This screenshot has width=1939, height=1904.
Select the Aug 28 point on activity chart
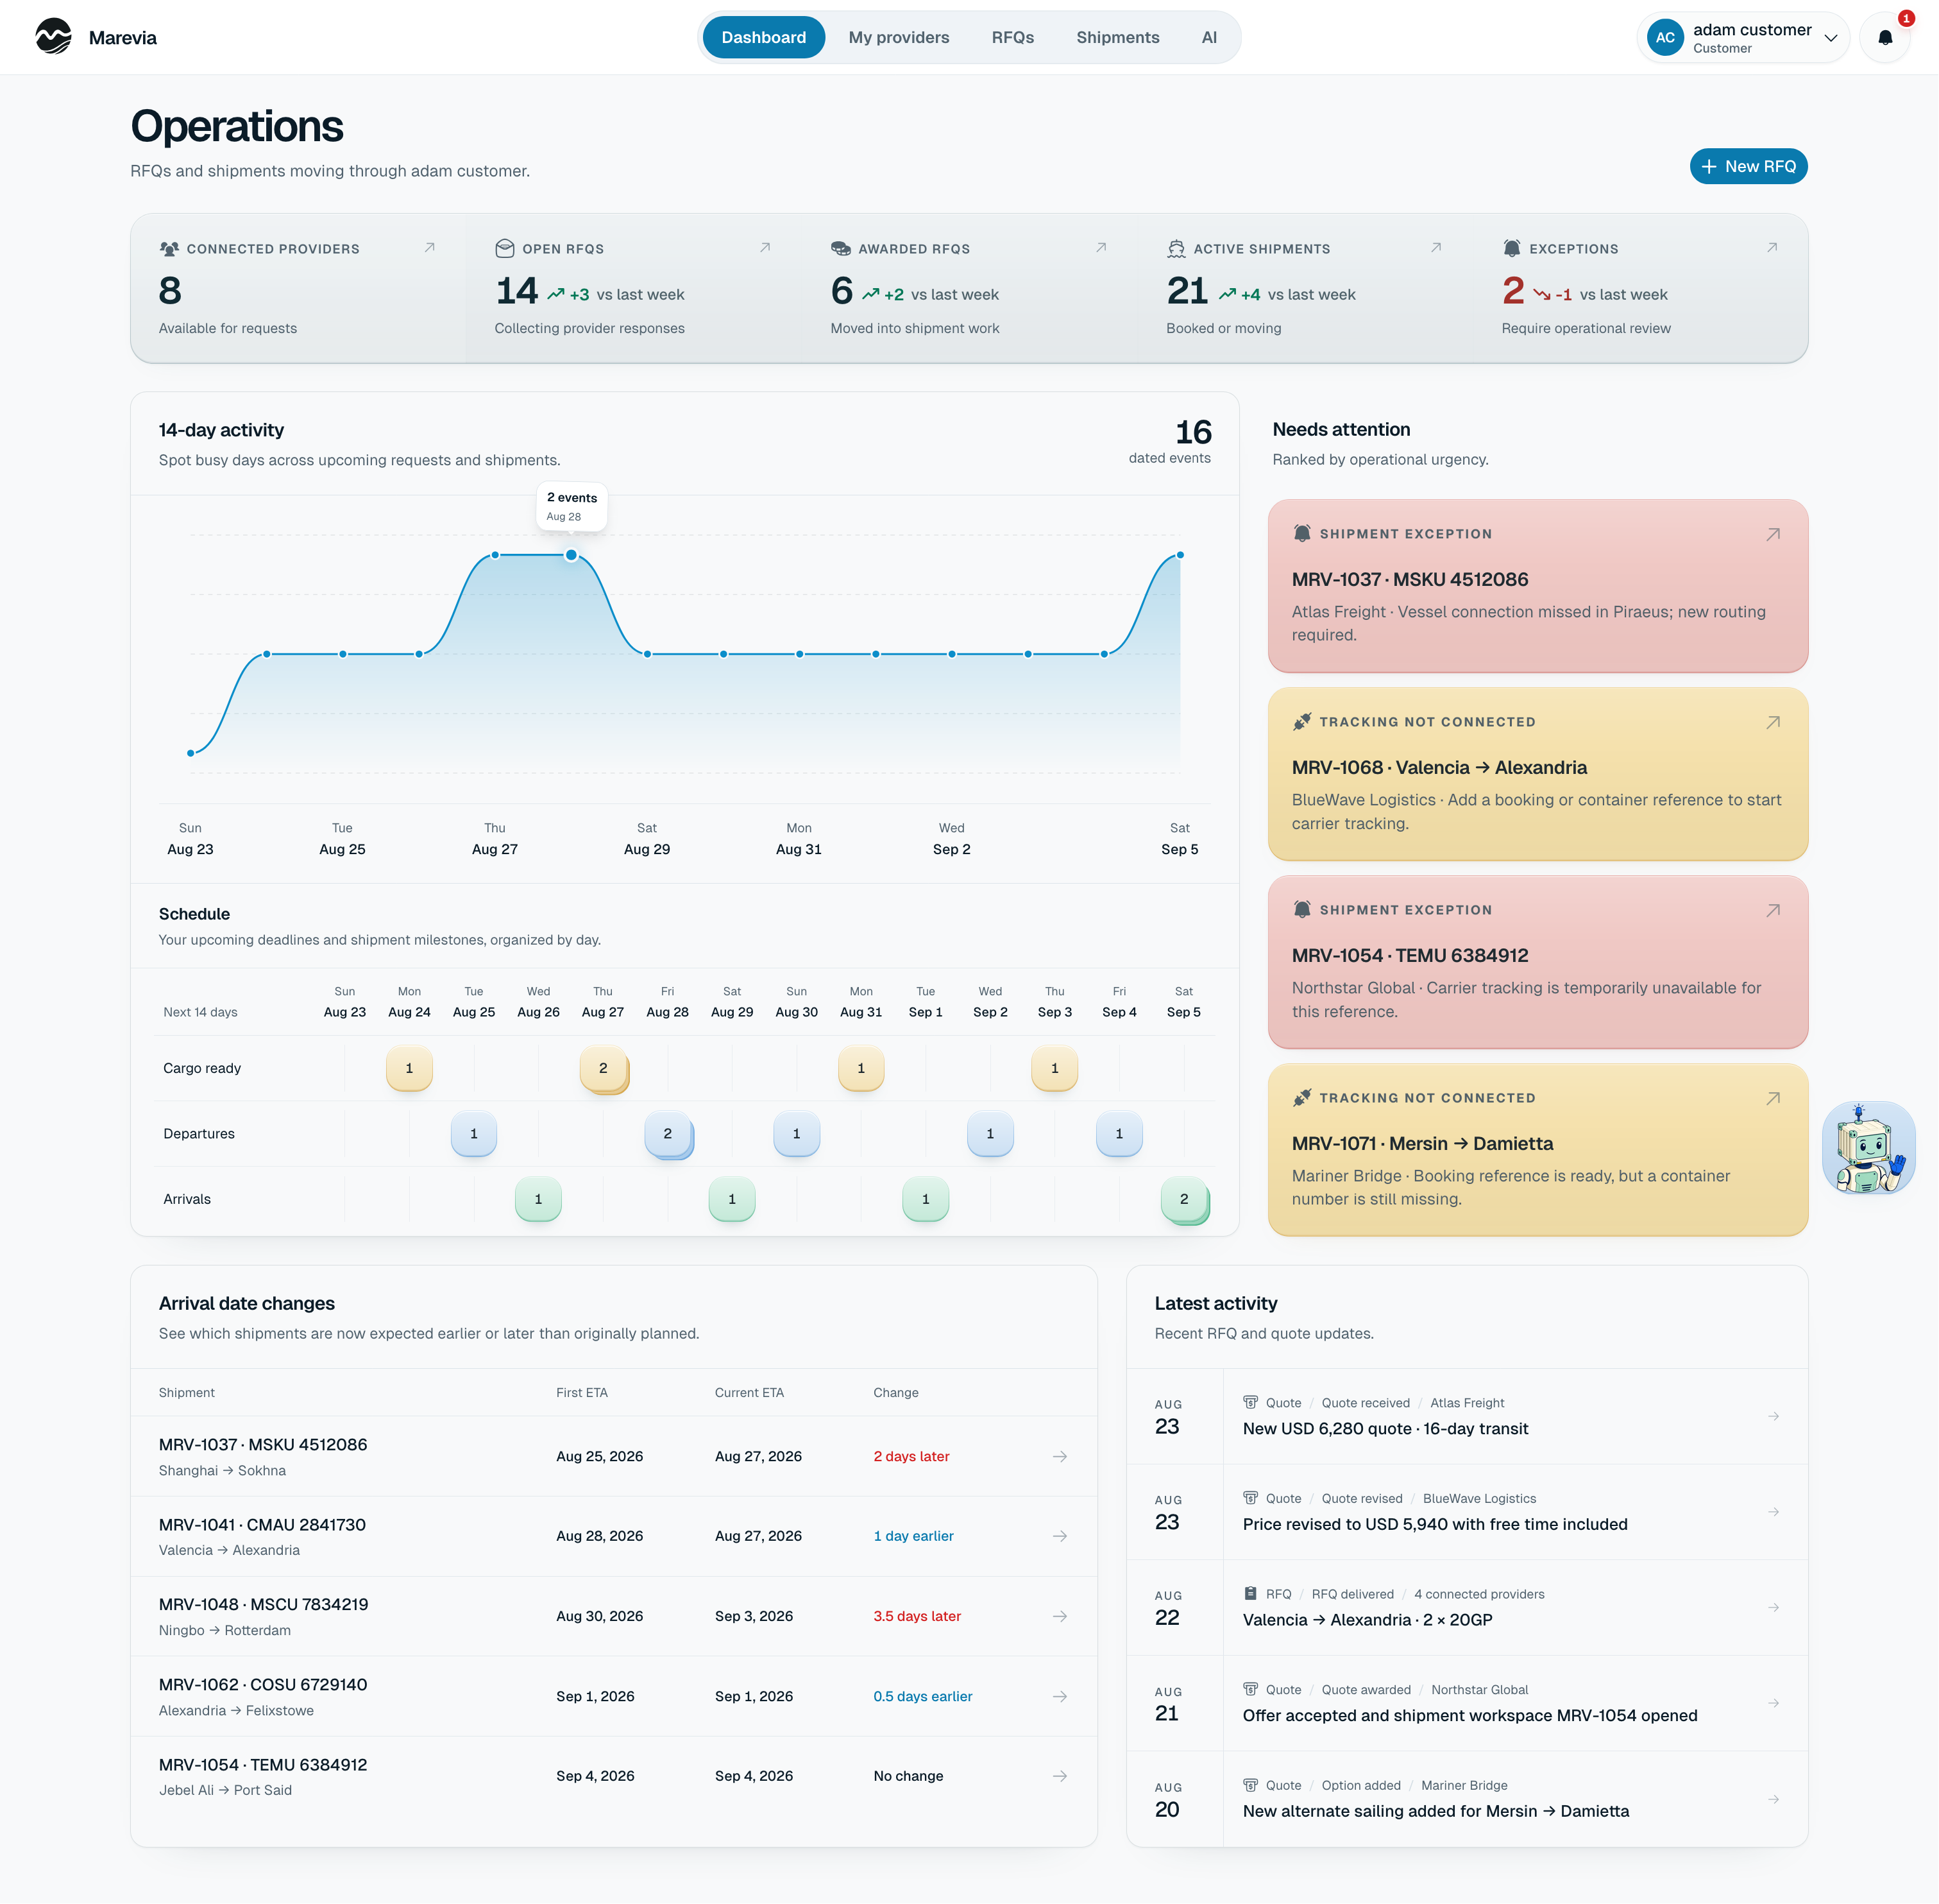(571, 555)
